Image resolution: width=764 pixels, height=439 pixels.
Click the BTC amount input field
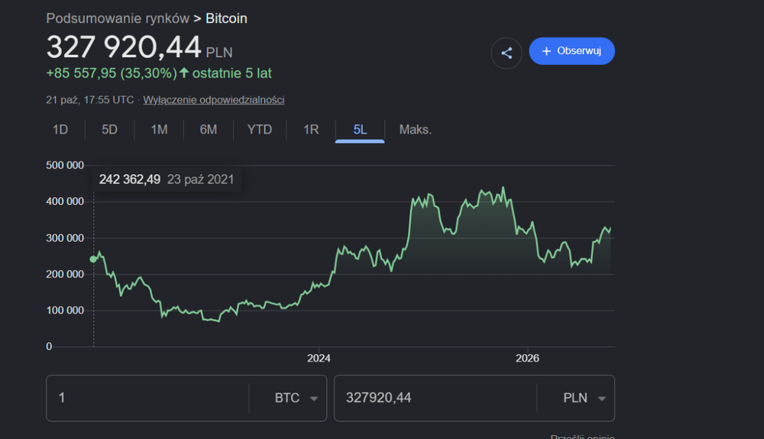tap(148, 398)
